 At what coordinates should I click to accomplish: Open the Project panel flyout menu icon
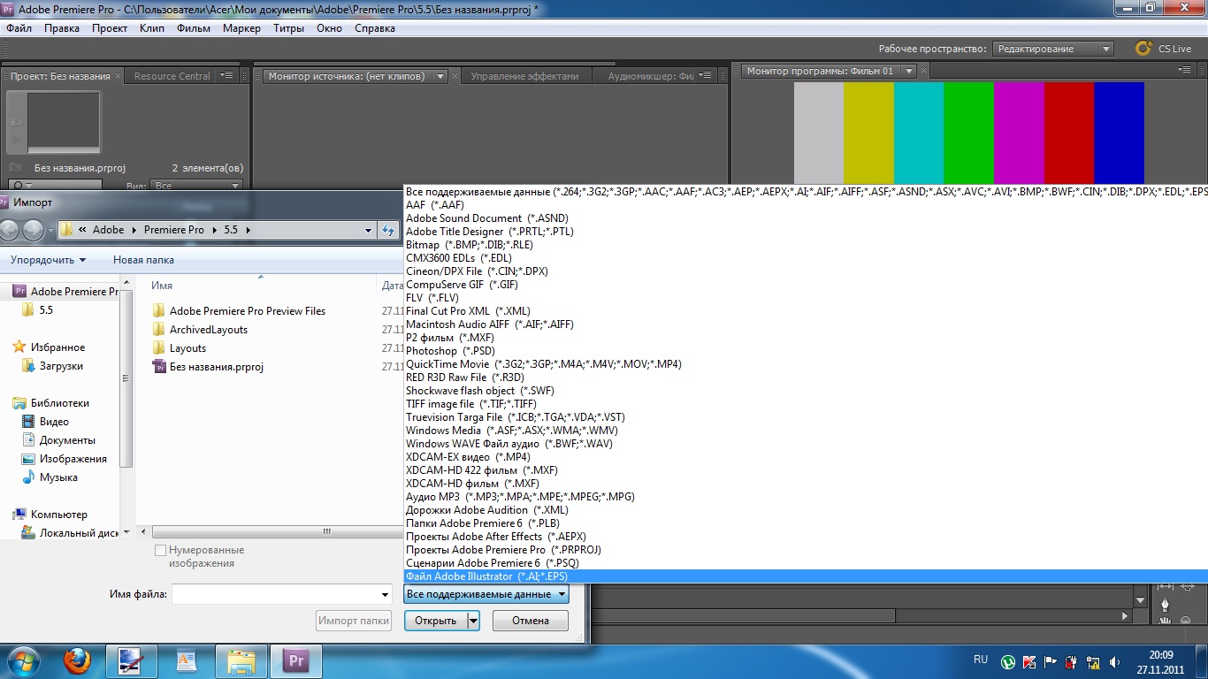(x=226, y=75)
